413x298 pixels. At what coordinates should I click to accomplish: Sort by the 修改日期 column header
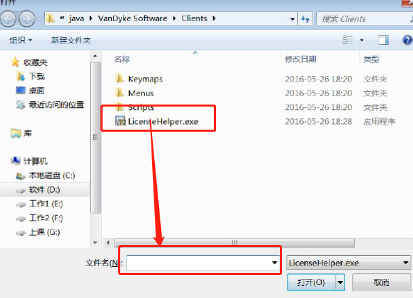coord(300,59)
